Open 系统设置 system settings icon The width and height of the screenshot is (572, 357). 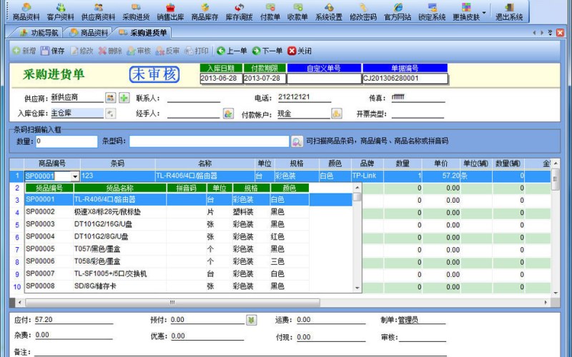(x=329, y=11)
